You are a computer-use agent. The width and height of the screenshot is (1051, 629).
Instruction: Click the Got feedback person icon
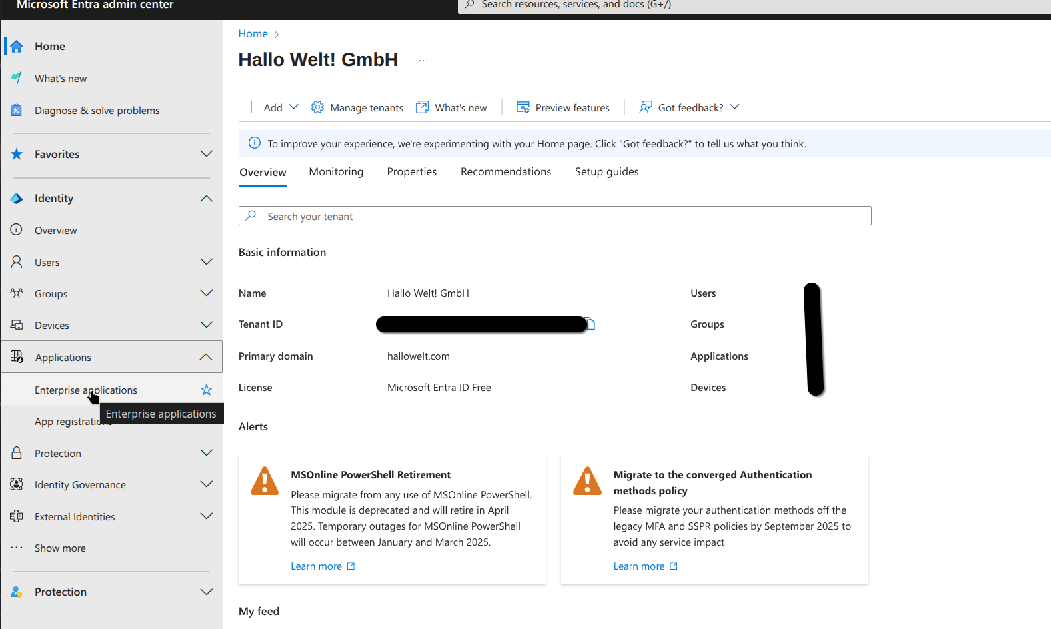[x=645, y=107]
